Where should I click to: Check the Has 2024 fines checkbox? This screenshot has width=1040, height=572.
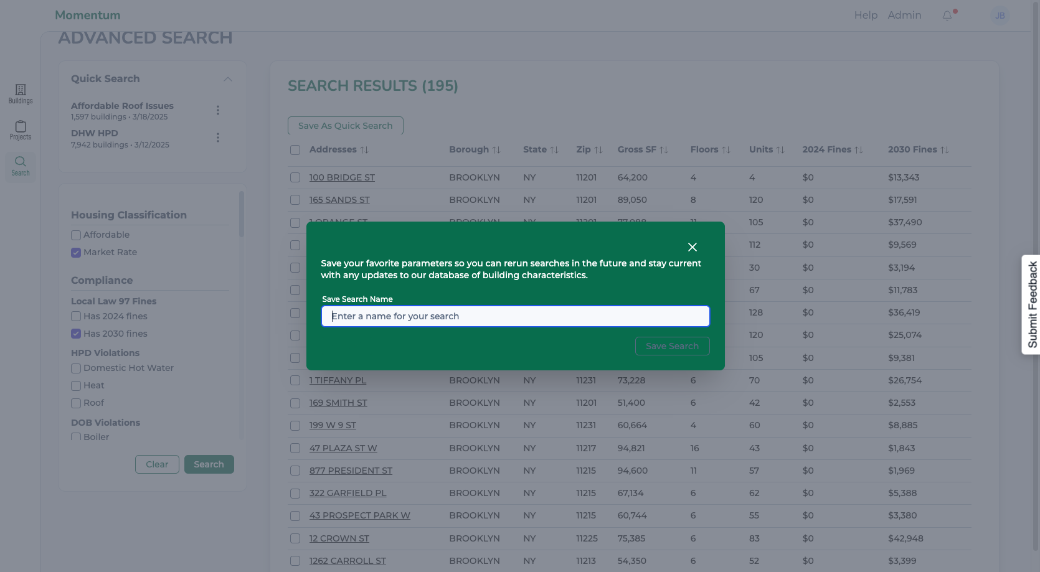[x=76, y=317]
